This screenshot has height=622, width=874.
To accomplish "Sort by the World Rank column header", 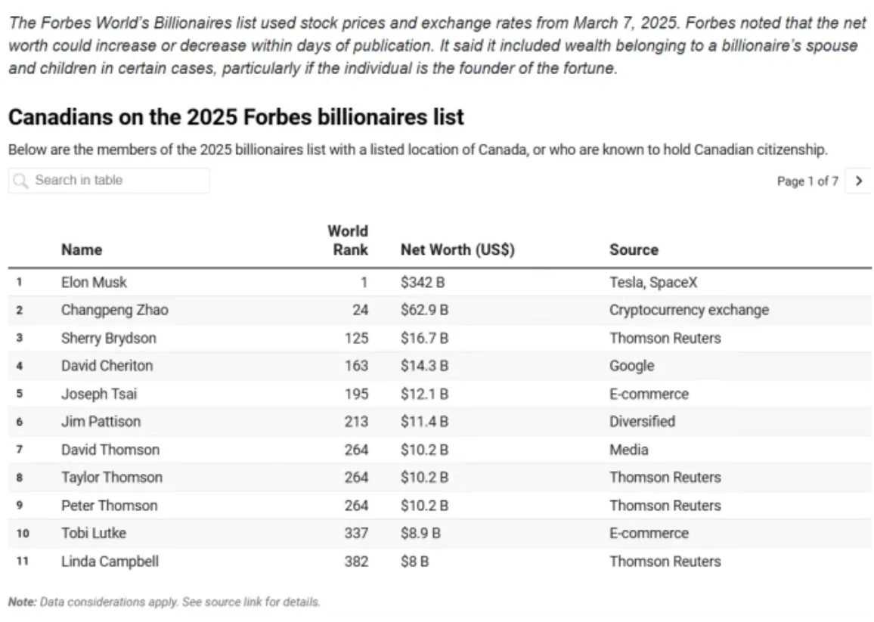I will click(348, 240).
